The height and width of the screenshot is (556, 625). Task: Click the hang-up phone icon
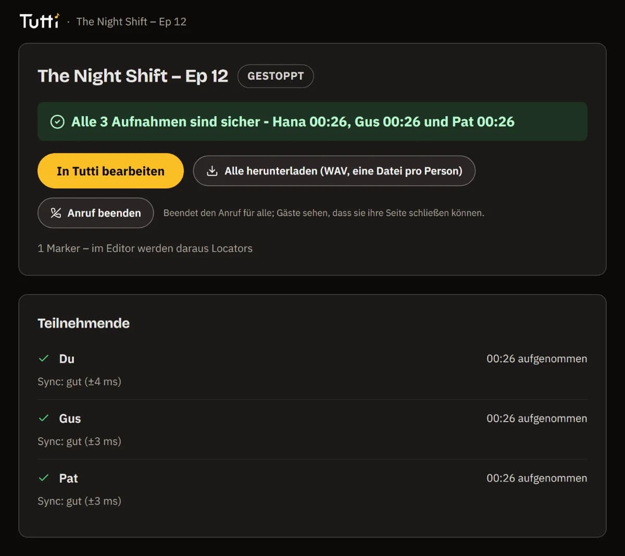(x=56, y=213)
